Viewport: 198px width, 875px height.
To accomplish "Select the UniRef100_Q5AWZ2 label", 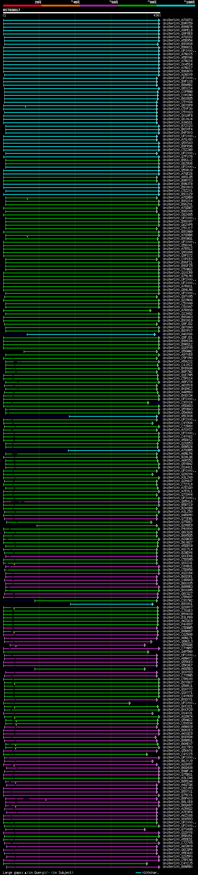I will tap(178, 720).
